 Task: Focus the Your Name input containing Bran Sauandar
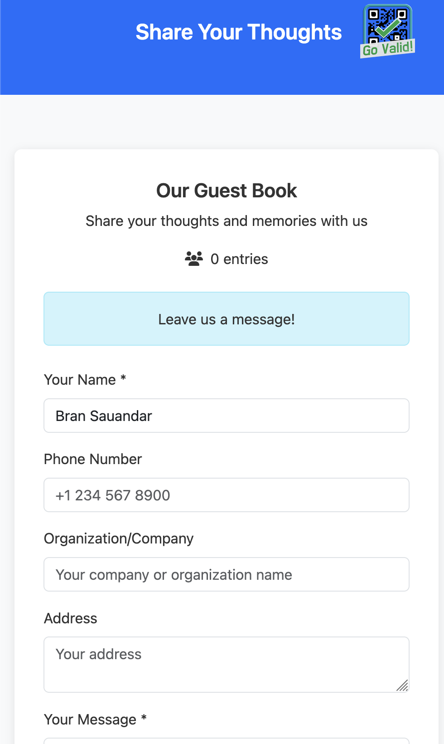pos(227,416)
